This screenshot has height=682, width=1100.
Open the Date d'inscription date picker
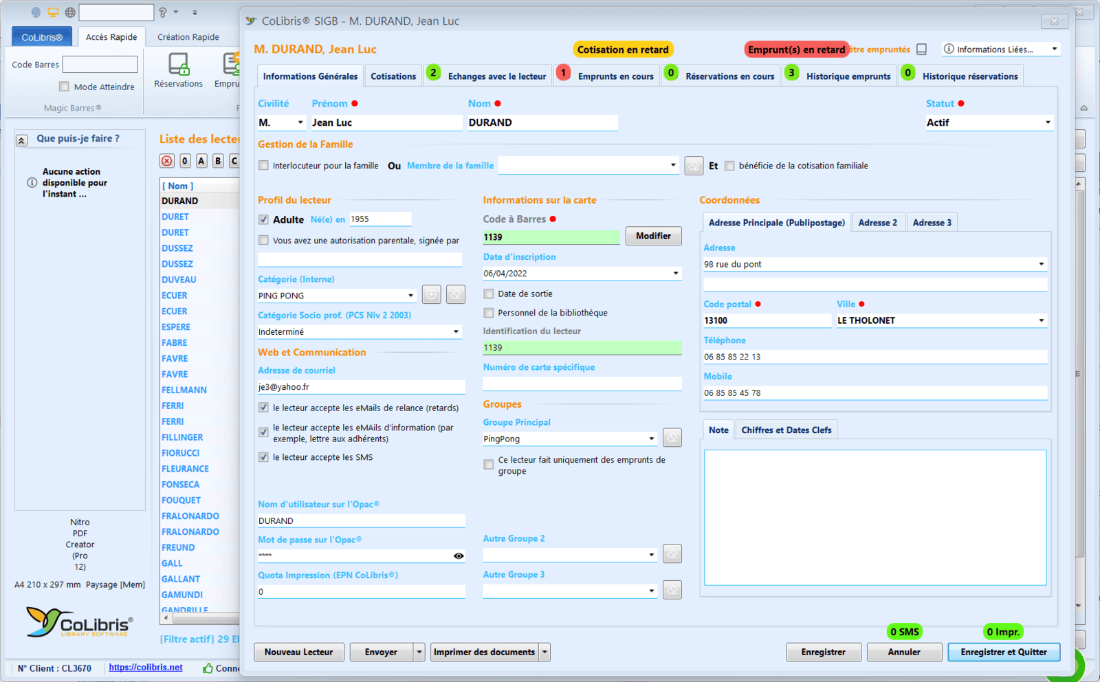coord(675,274)
